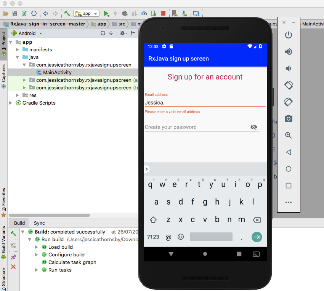Toggle password visibility eye icon

pyautogui.click(x=253, y=127)
